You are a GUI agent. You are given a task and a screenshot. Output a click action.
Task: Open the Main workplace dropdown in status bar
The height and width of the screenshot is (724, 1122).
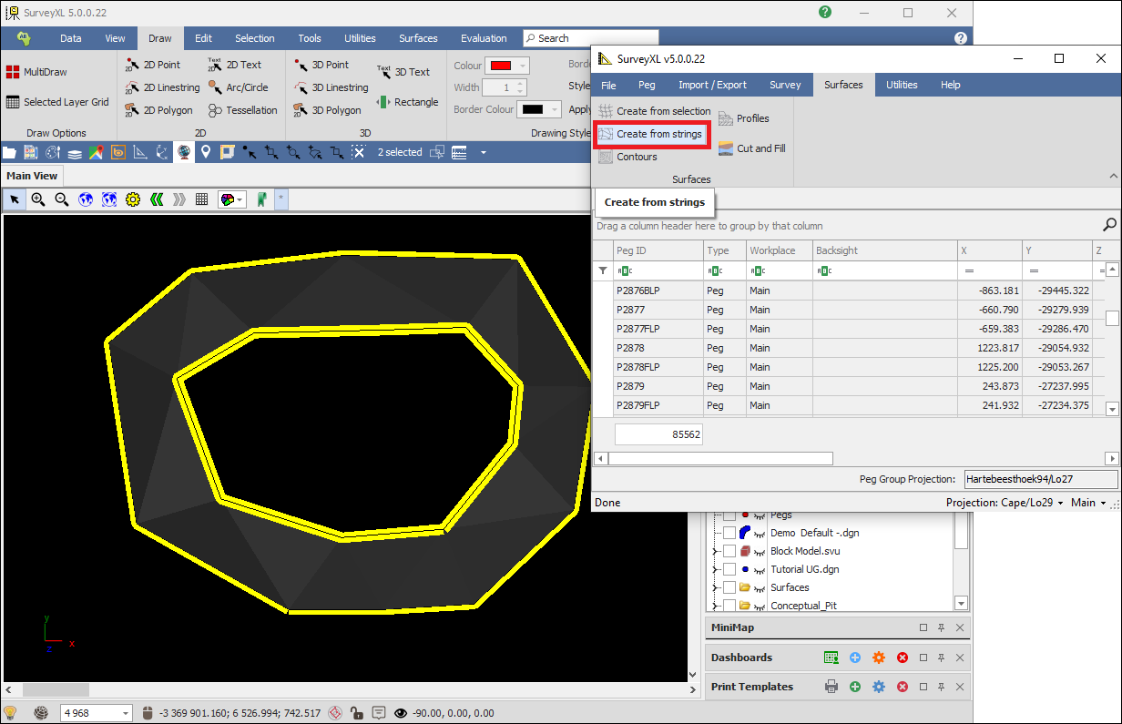pos(1089,503)
